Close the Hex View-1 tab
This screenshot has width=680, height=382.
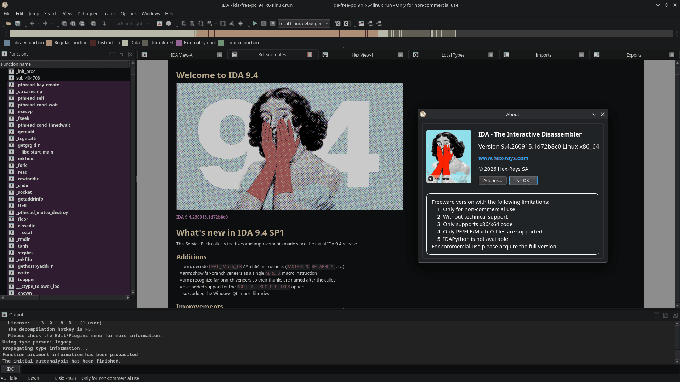pyautogui.click(x=401, y=55)
